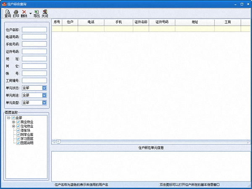Click the table's horizontal scrollbar right arrow
The image size is (252, 189).
(x=249, y=142)
